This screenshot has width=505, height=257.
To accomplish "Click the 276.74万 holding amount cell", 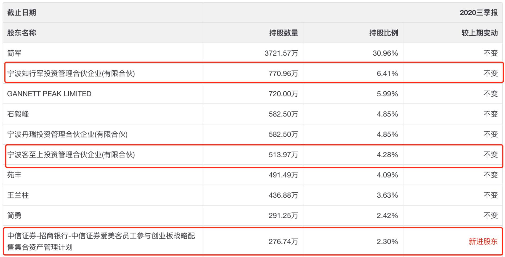I will [283, 242].
